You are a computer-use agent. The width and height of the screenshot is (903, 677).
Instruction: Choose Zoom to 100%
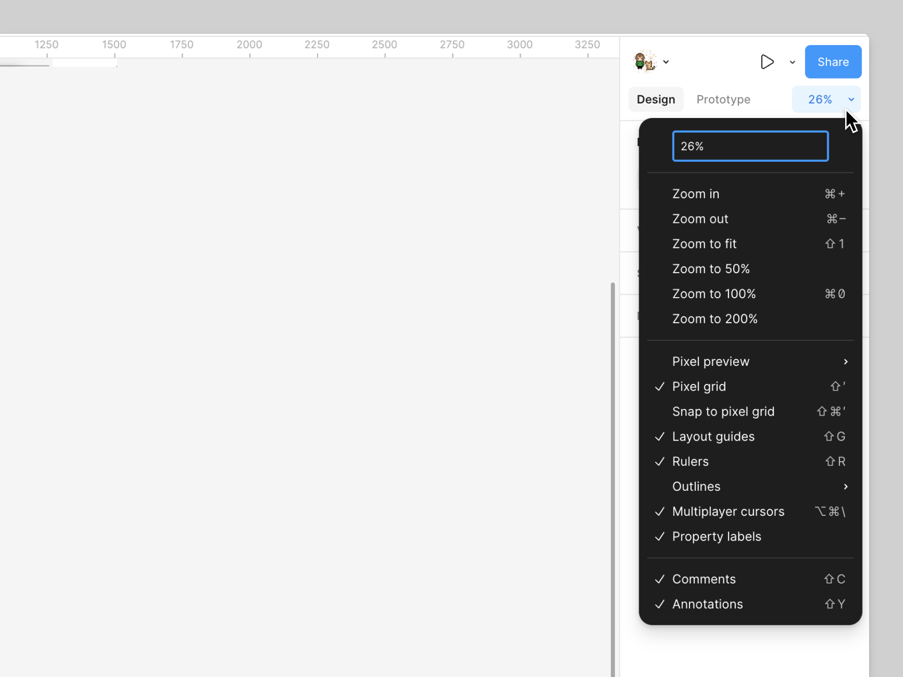click(714, 294)
